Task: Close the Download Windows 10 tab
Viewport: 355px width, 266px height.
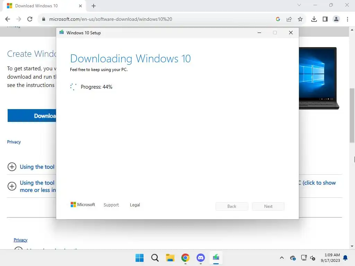Action: [x=80, y=6]
